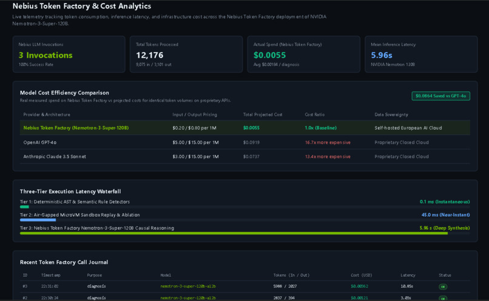Click the 'Recent Token Factory Call Journal' heading
Viewport: 489px width, 301px height.
[64, 262]
